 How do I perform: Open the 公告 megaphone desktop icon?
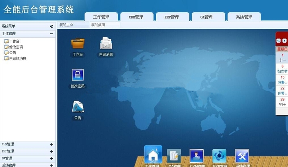[78, 107]
